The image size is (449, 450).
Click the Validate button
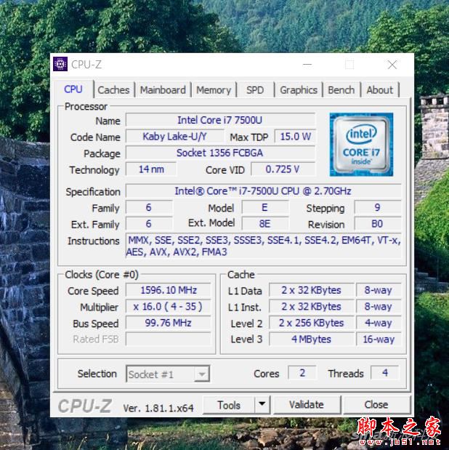(x=307, y=405)
